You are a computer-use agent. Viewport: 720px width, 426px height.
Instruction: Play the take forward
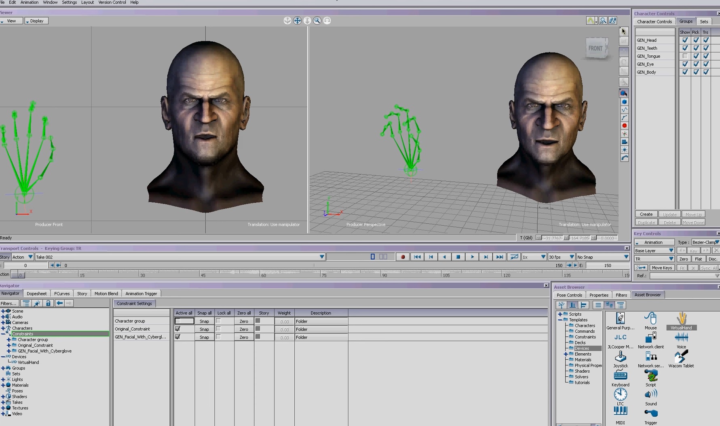click(x=472, y=257)
